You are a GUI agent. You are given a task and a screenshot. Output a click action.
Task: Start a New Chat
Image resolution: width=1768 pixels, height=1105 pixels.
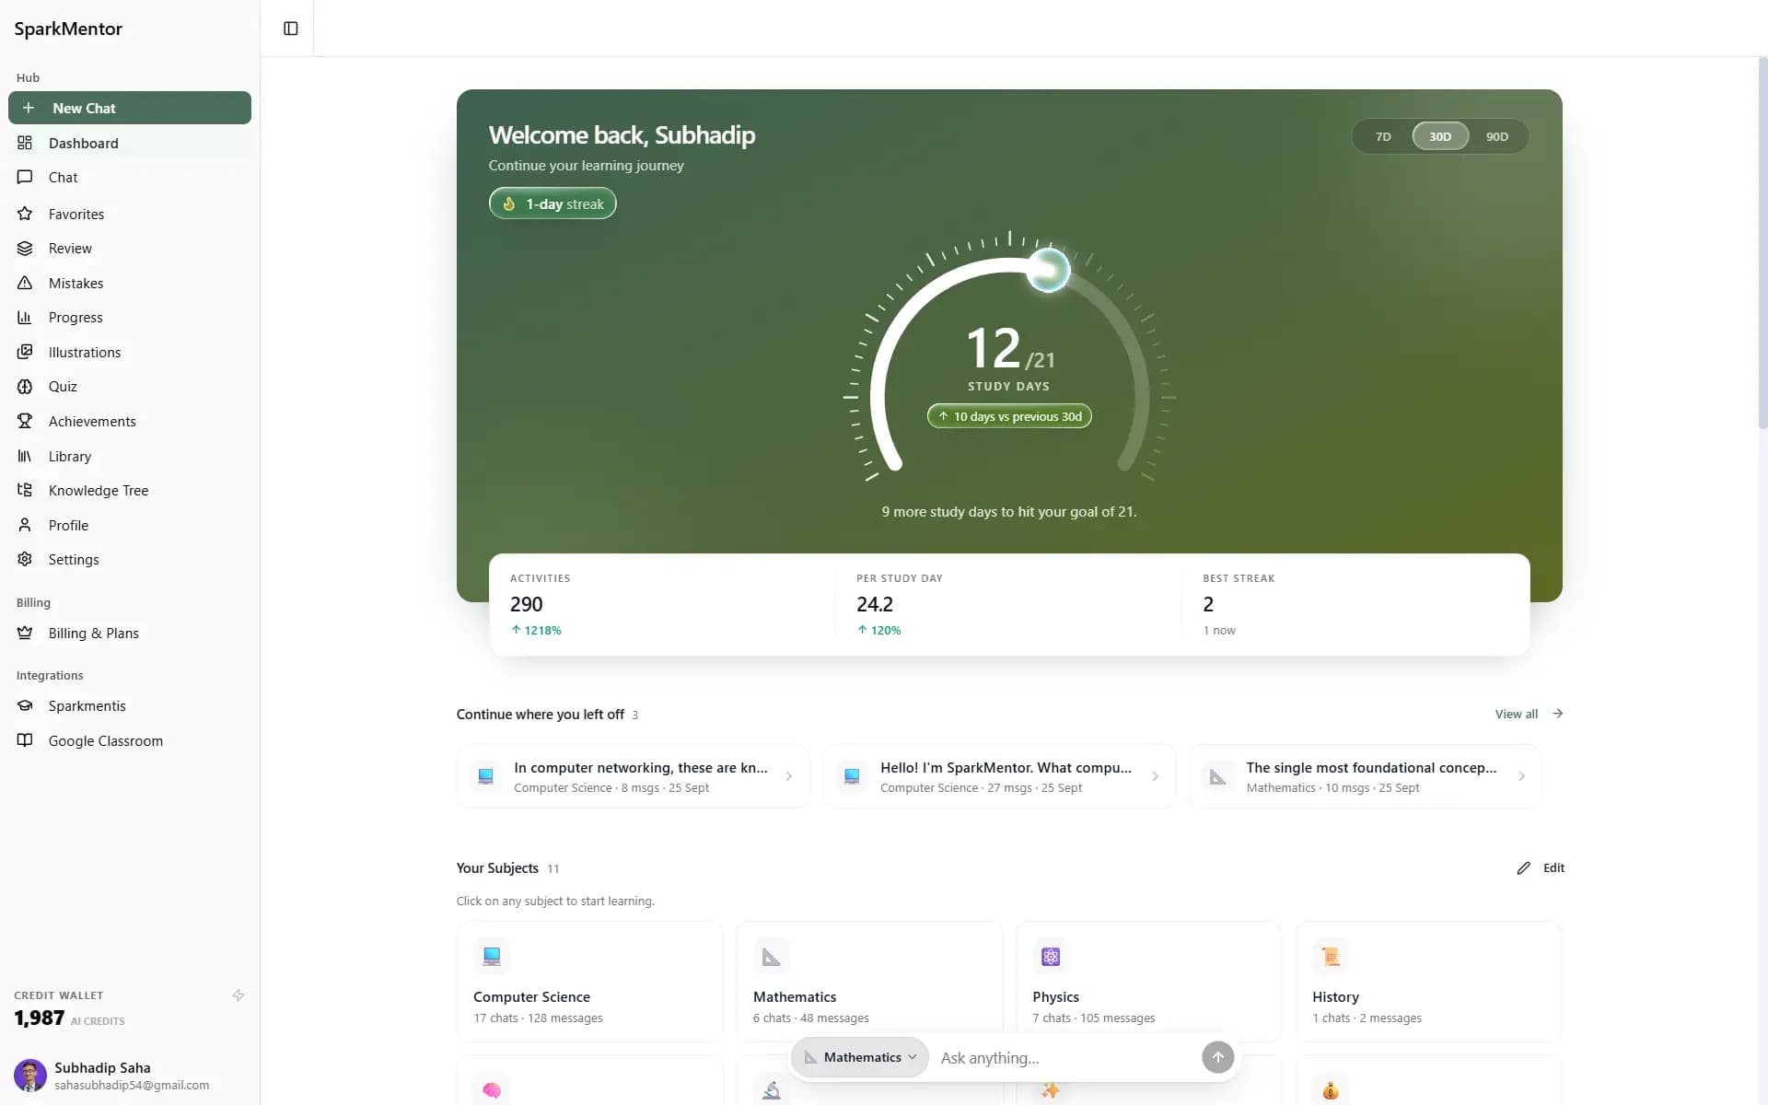pos(130,108)
